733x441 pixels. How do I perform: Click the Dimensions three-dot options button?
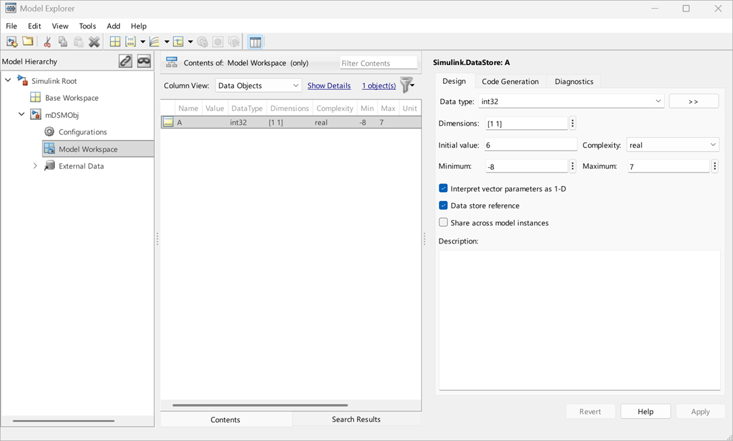coord(573,123)
